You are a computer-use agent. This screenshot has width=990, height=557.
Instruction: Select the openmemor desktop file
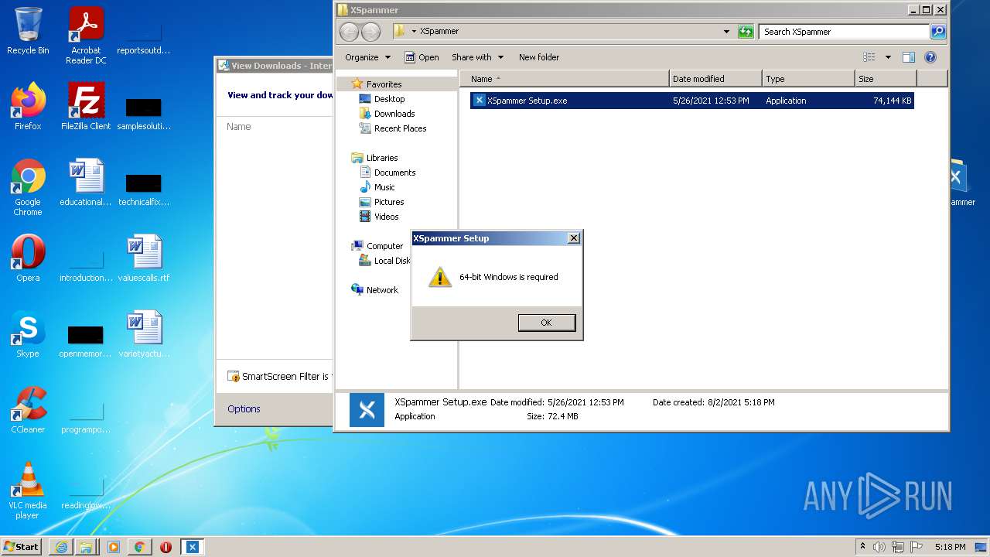pyautogui.click(x=86, y=340)
